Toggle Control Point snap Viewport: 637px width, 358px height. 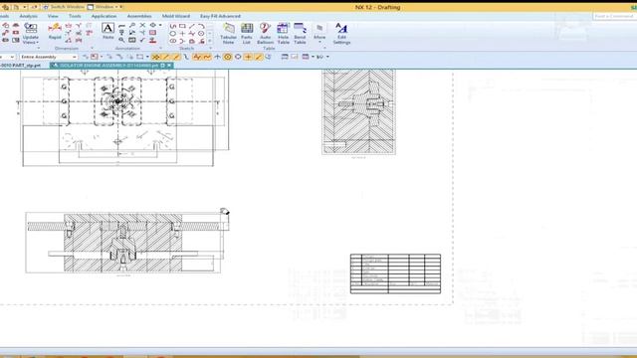(186, 57)
